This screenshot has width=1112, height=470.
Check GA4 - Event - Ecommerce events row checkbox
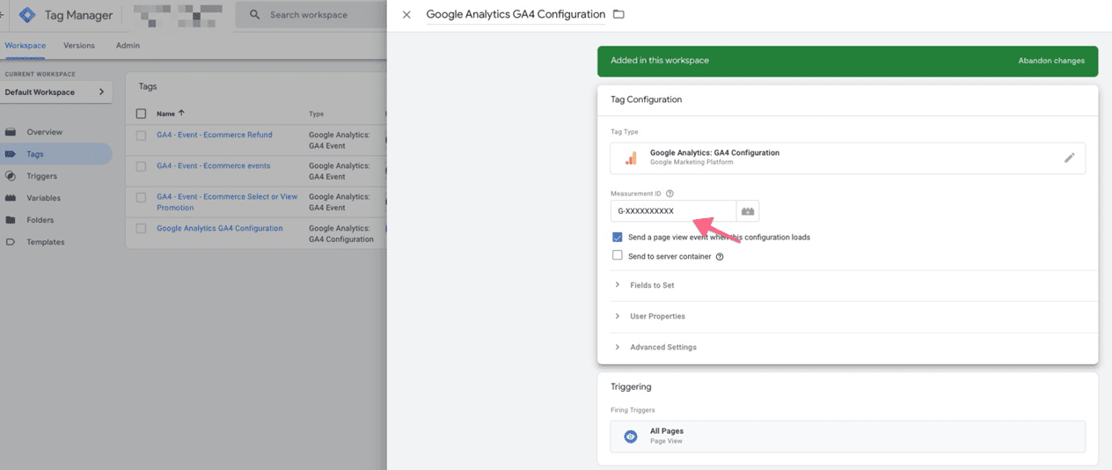141,166
